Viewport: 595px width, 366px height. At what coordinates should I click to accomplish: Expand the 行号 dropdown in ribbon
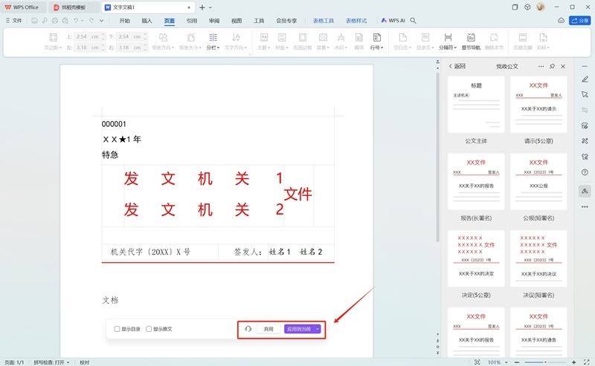377,47
